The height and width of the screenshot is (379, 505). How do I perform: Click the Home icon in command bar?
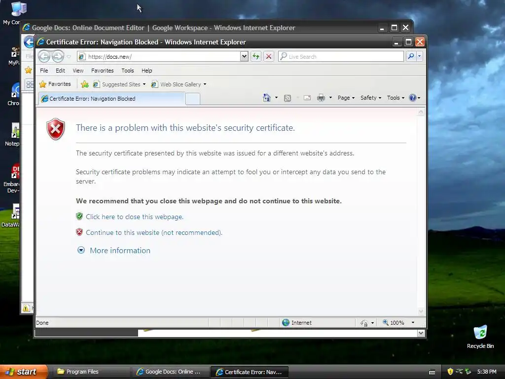point(266,98)
